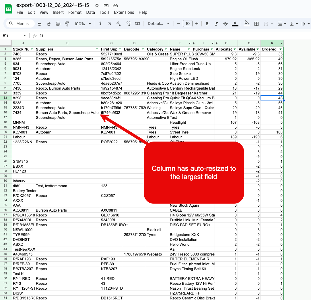Open the Default font dropdown
The image size is (311, 300).
158,24
